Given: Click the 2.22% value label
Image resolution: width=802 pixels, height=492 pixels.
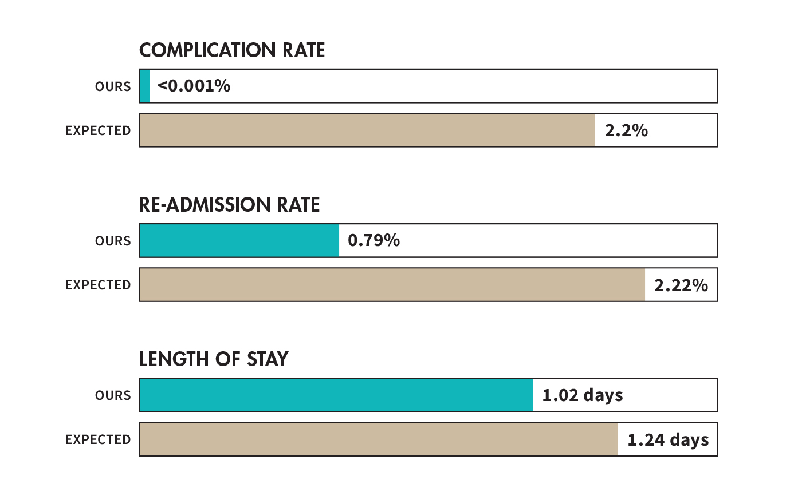Looking at the screenshot, I should click(x=681, y=285).
